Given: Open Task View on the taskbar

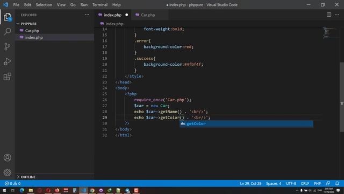Looking at the screenshot, I should 13,190.
